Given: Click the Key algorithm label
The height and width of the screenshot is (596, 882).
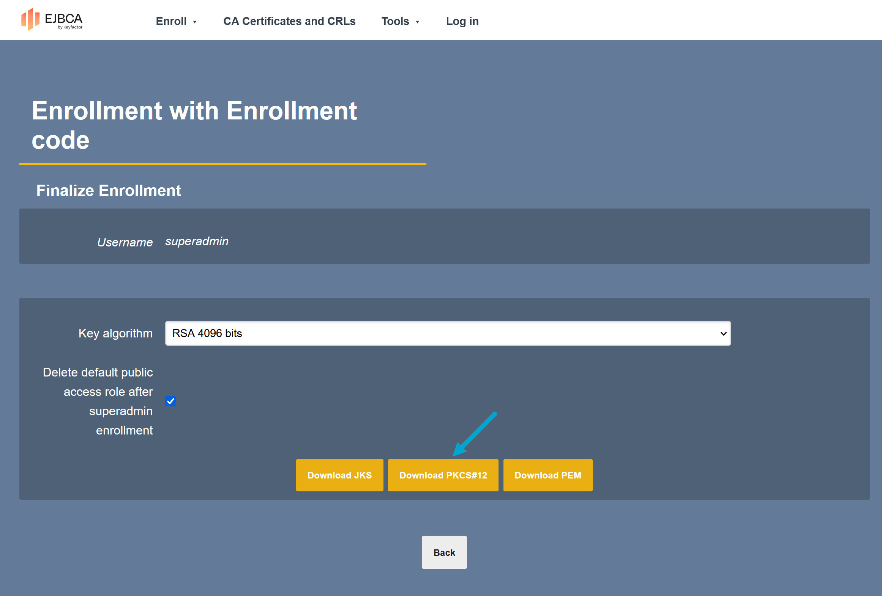Looking at the screenshot, I should [x=115, y=333].
